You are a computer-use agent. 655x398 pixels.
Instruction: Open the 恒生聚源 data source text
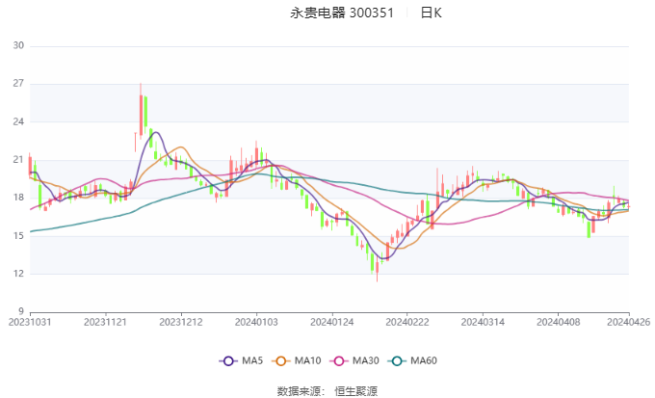pyautogui.click(x=355, y=390)
